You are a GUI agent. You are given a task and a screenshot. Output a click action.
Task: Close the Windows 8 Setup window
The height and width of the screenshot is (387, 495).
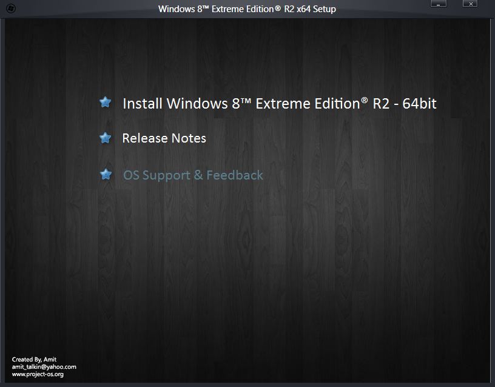pyautogui.click(x=470, y=5)
